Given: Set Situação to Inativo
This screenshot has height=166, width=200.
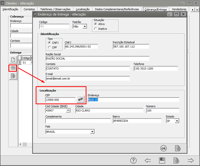Looking at the screenshot, I should (95, 29).
